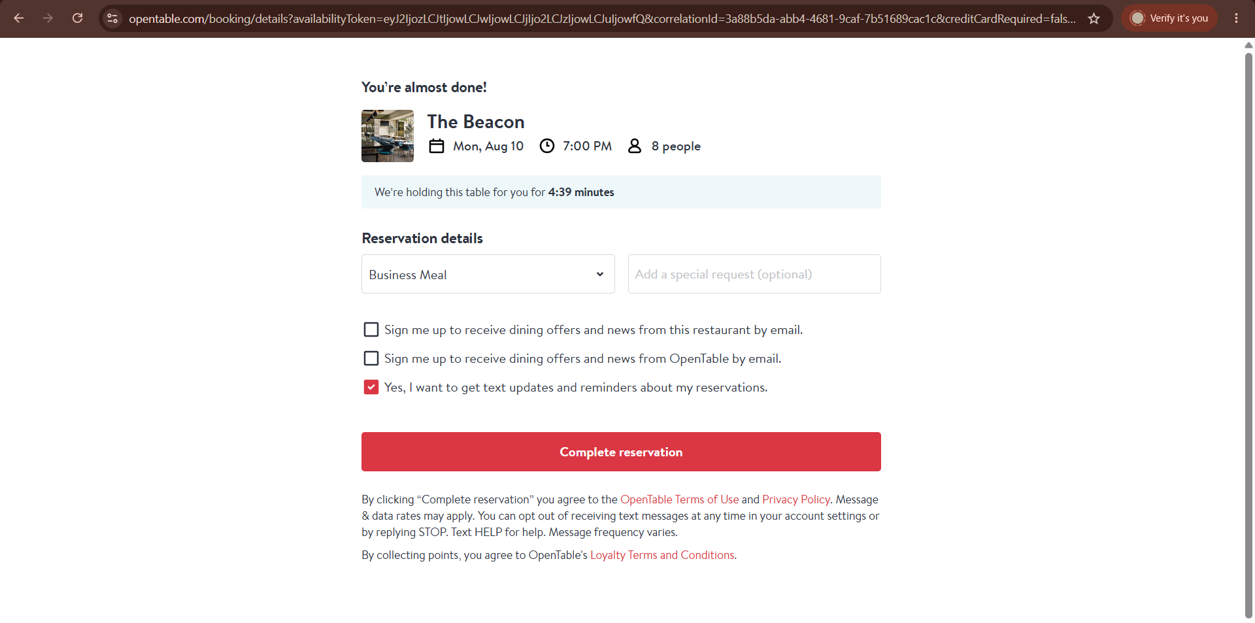The image size is (1255, 623).
Task: Click the calendar icon beside Mon, Aug 10
Action: coord(437,146)
